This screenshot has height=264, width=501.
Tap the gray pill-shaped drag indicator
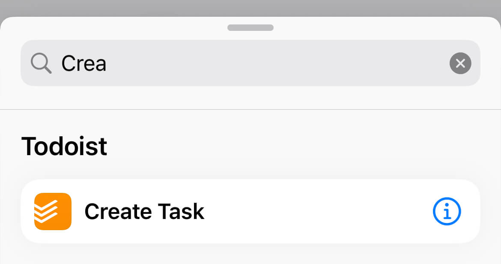(250, 27)
